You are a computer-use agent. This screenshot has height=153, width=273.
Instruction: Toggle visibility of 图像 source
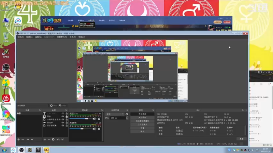coord(63,116)
